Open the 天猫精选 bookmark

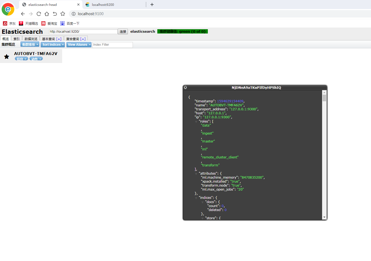28,23
